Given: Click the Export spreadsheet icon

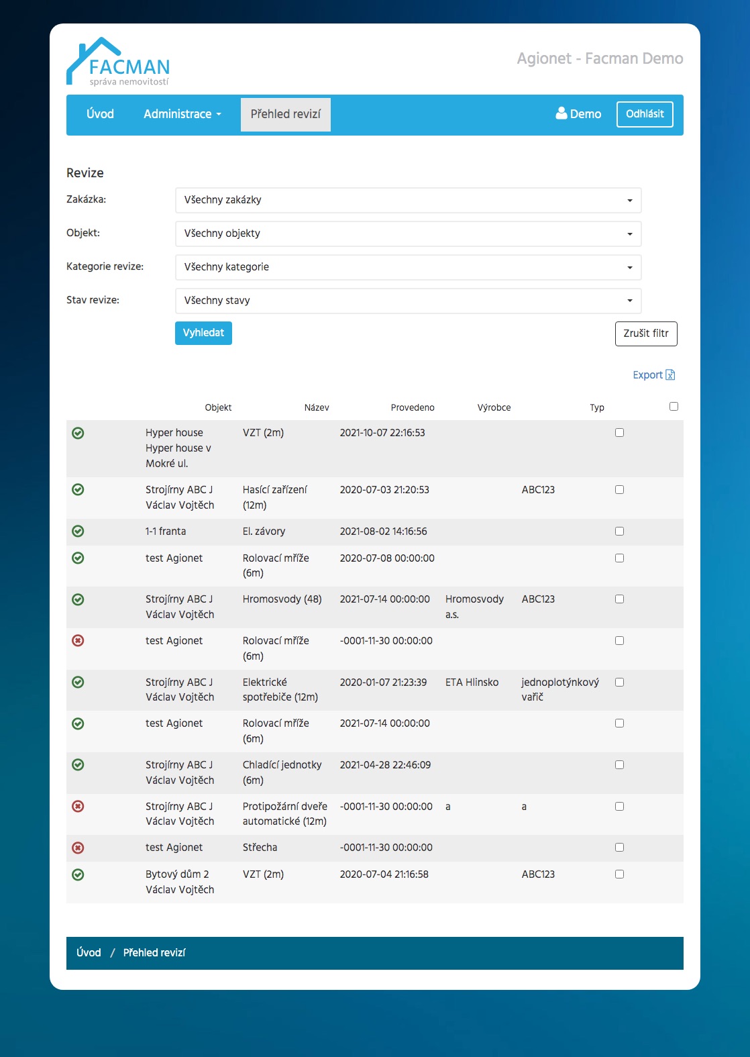Looking at the screenshot, I should [670, 375].
